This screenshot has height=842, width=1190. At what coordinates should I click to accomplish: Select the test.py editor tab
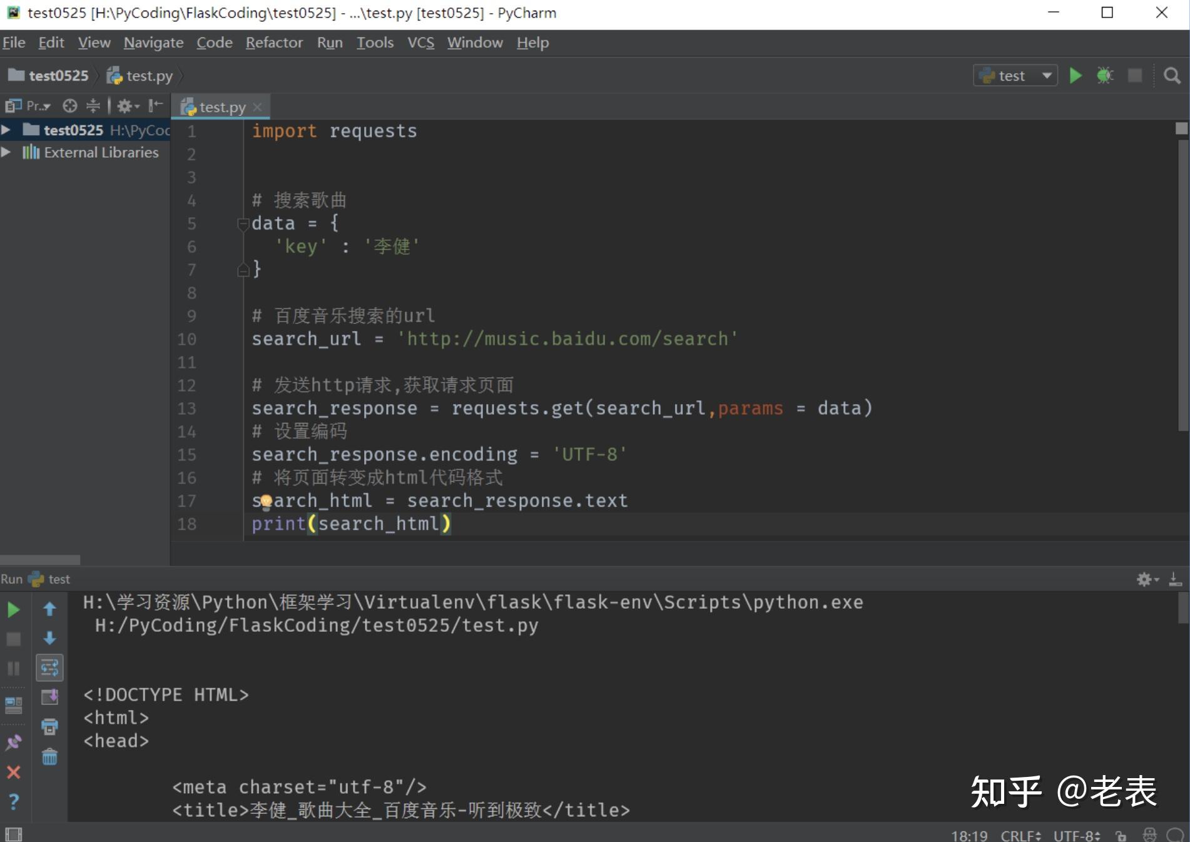[221, 107]
